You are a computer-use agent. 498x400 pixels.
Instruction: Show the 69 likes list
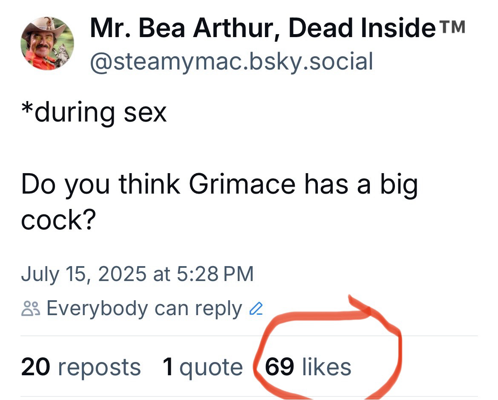[x=308, y=367]
